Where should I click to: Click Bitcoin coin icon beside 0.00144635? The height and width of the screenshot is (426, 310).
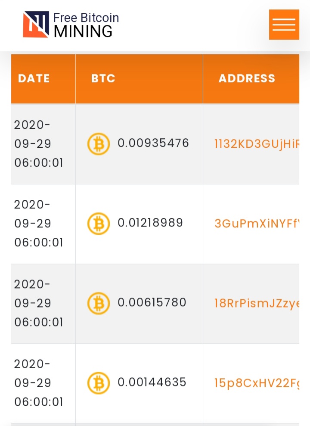coord(99,383)
